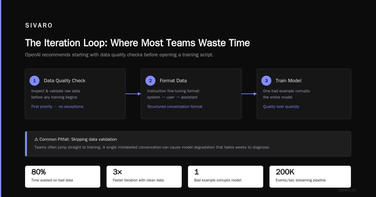Image resolution: width=376 pixels, height=197 pixels.
Task: Click "Faster iteration with clean data" label
Action: pos(138,180)
